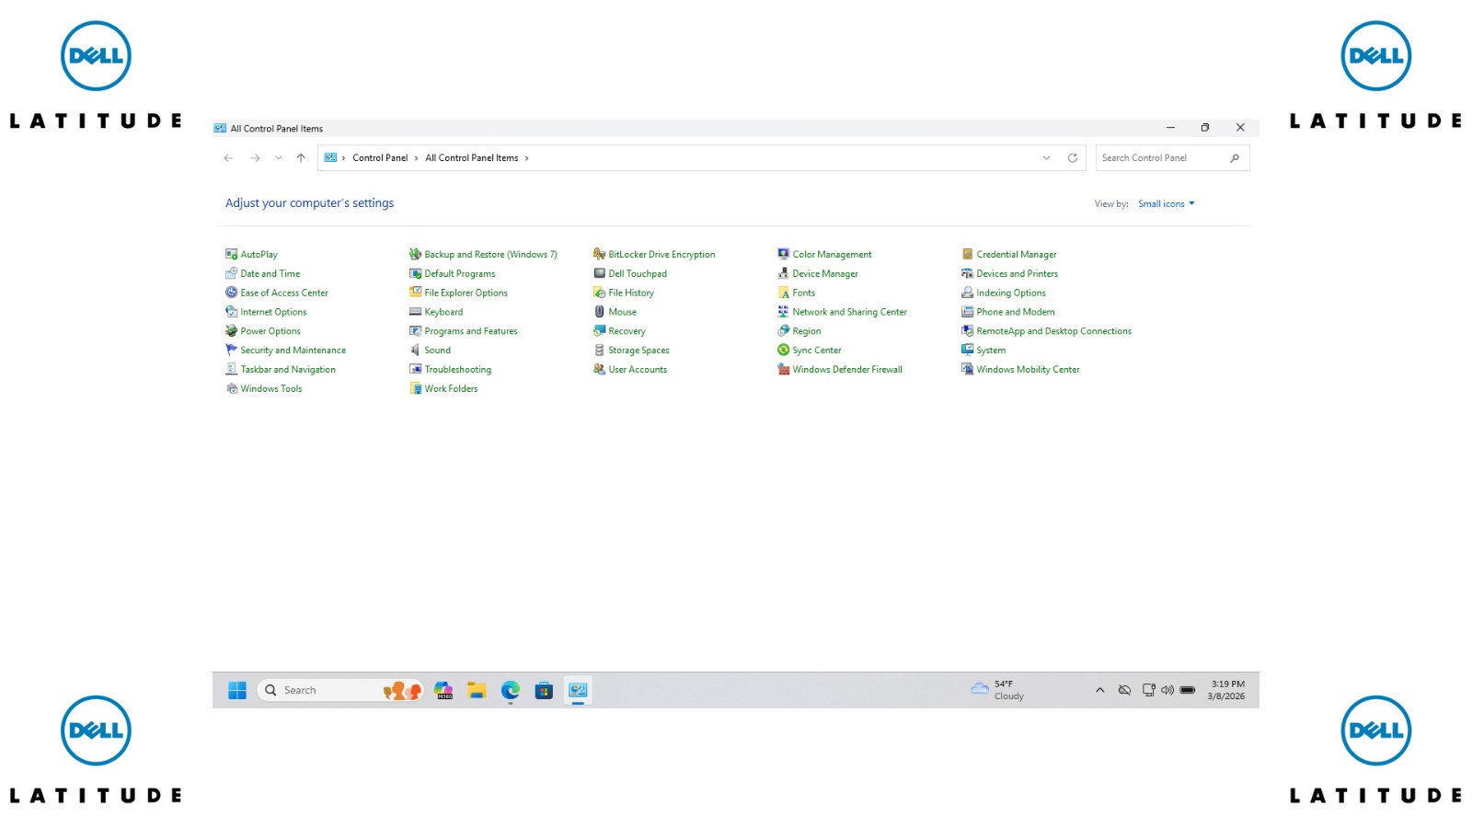Click the Storage Spaces icon
The width and height of the screenshot is (1472, 828).
pyautogui.click(x=600, y=351)
